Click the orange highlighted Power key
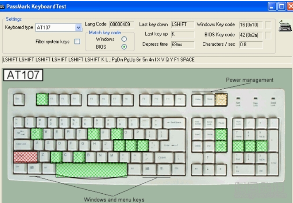The image size is (293, 203). point(221,100)
